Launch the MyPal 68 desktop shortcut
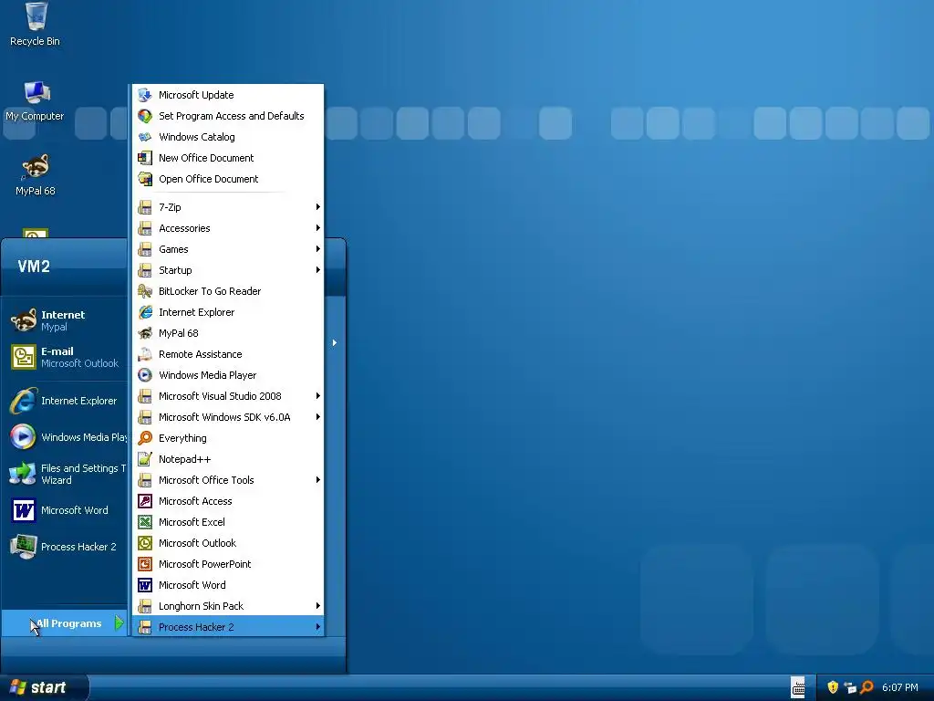Viewport: 934px width, 701px height. (x=36, y=175)
